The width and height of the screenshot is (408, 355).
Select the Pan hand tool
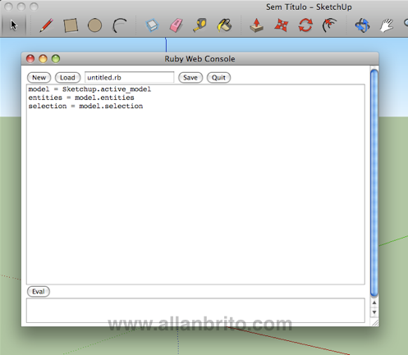tap(387, 25)
